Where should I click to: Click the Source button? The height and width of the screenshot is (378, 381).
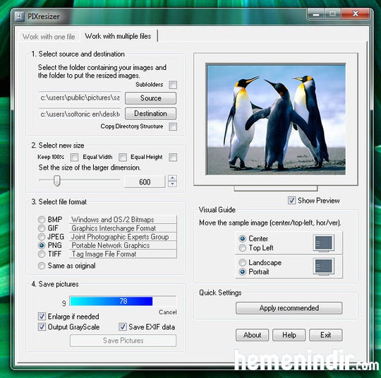coord(150,98)
